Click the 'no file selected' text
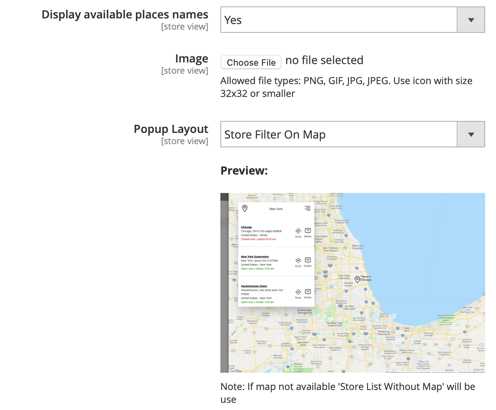Viewport: 496px width, 410px height. coord(325,60)
